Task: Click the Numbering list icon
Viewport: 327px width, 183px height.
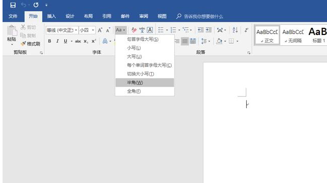Action: (173, 30)
